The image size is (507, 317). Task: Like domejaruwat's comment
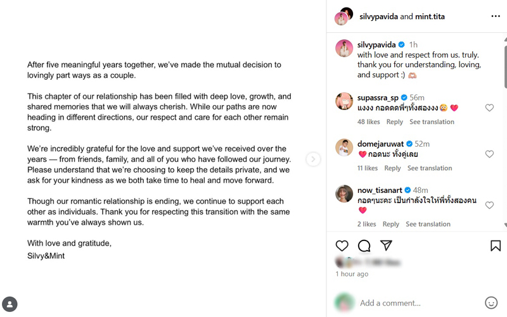(x=489, y=154)
